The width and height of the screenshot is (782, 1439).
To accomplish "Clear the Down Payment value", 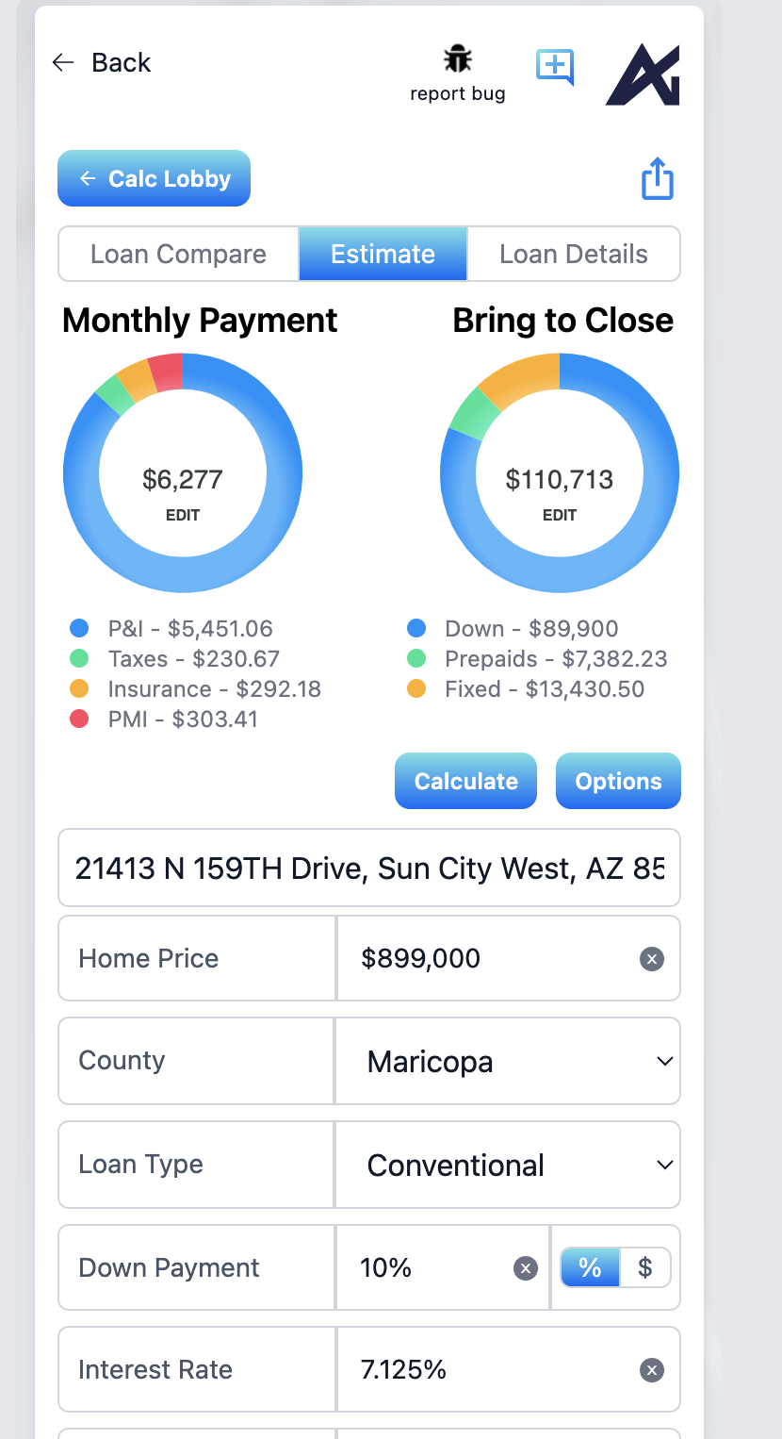I will 526,1268.
